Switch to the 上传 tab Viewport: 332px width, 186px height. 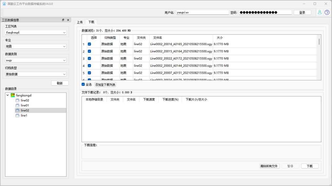80,22
